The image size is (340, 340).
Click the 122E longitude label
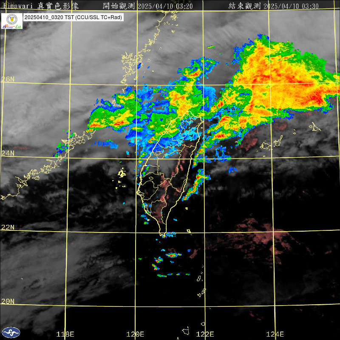(205, 334)
